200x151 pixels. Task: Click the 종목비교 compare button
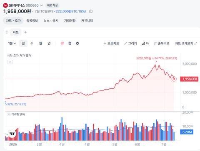pos(162,44)
